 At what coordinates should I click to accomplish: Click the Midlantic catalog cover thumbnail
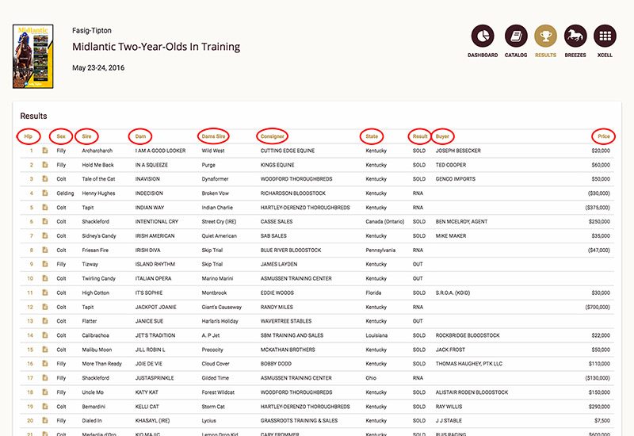32,56
